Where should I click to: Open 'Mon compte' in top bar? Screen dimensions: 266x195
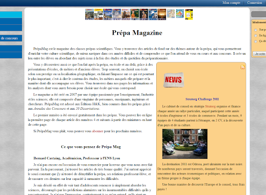(x=231, y=3)
